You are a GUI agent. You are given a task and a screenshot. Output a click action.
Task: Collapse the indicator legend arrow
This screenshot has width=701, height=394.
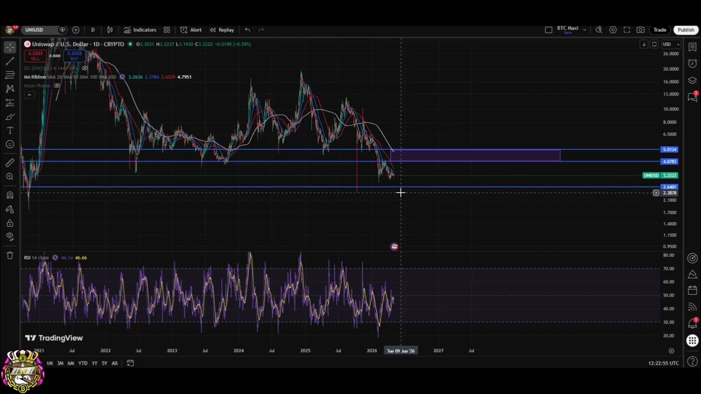[x=29, y=95]
